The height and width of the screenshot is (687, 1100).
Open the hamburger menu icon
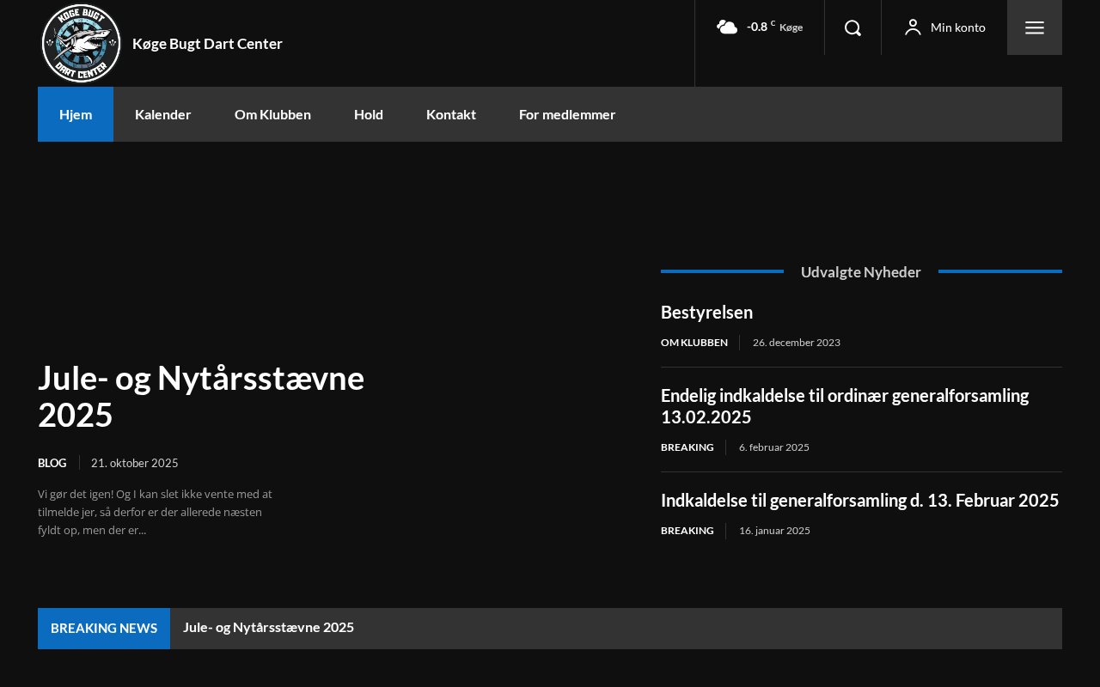click(1035, 27)
